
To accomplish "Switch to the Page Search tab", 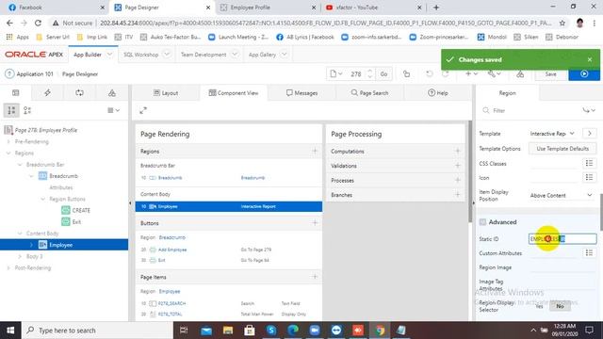I will (x=369, y=93).
